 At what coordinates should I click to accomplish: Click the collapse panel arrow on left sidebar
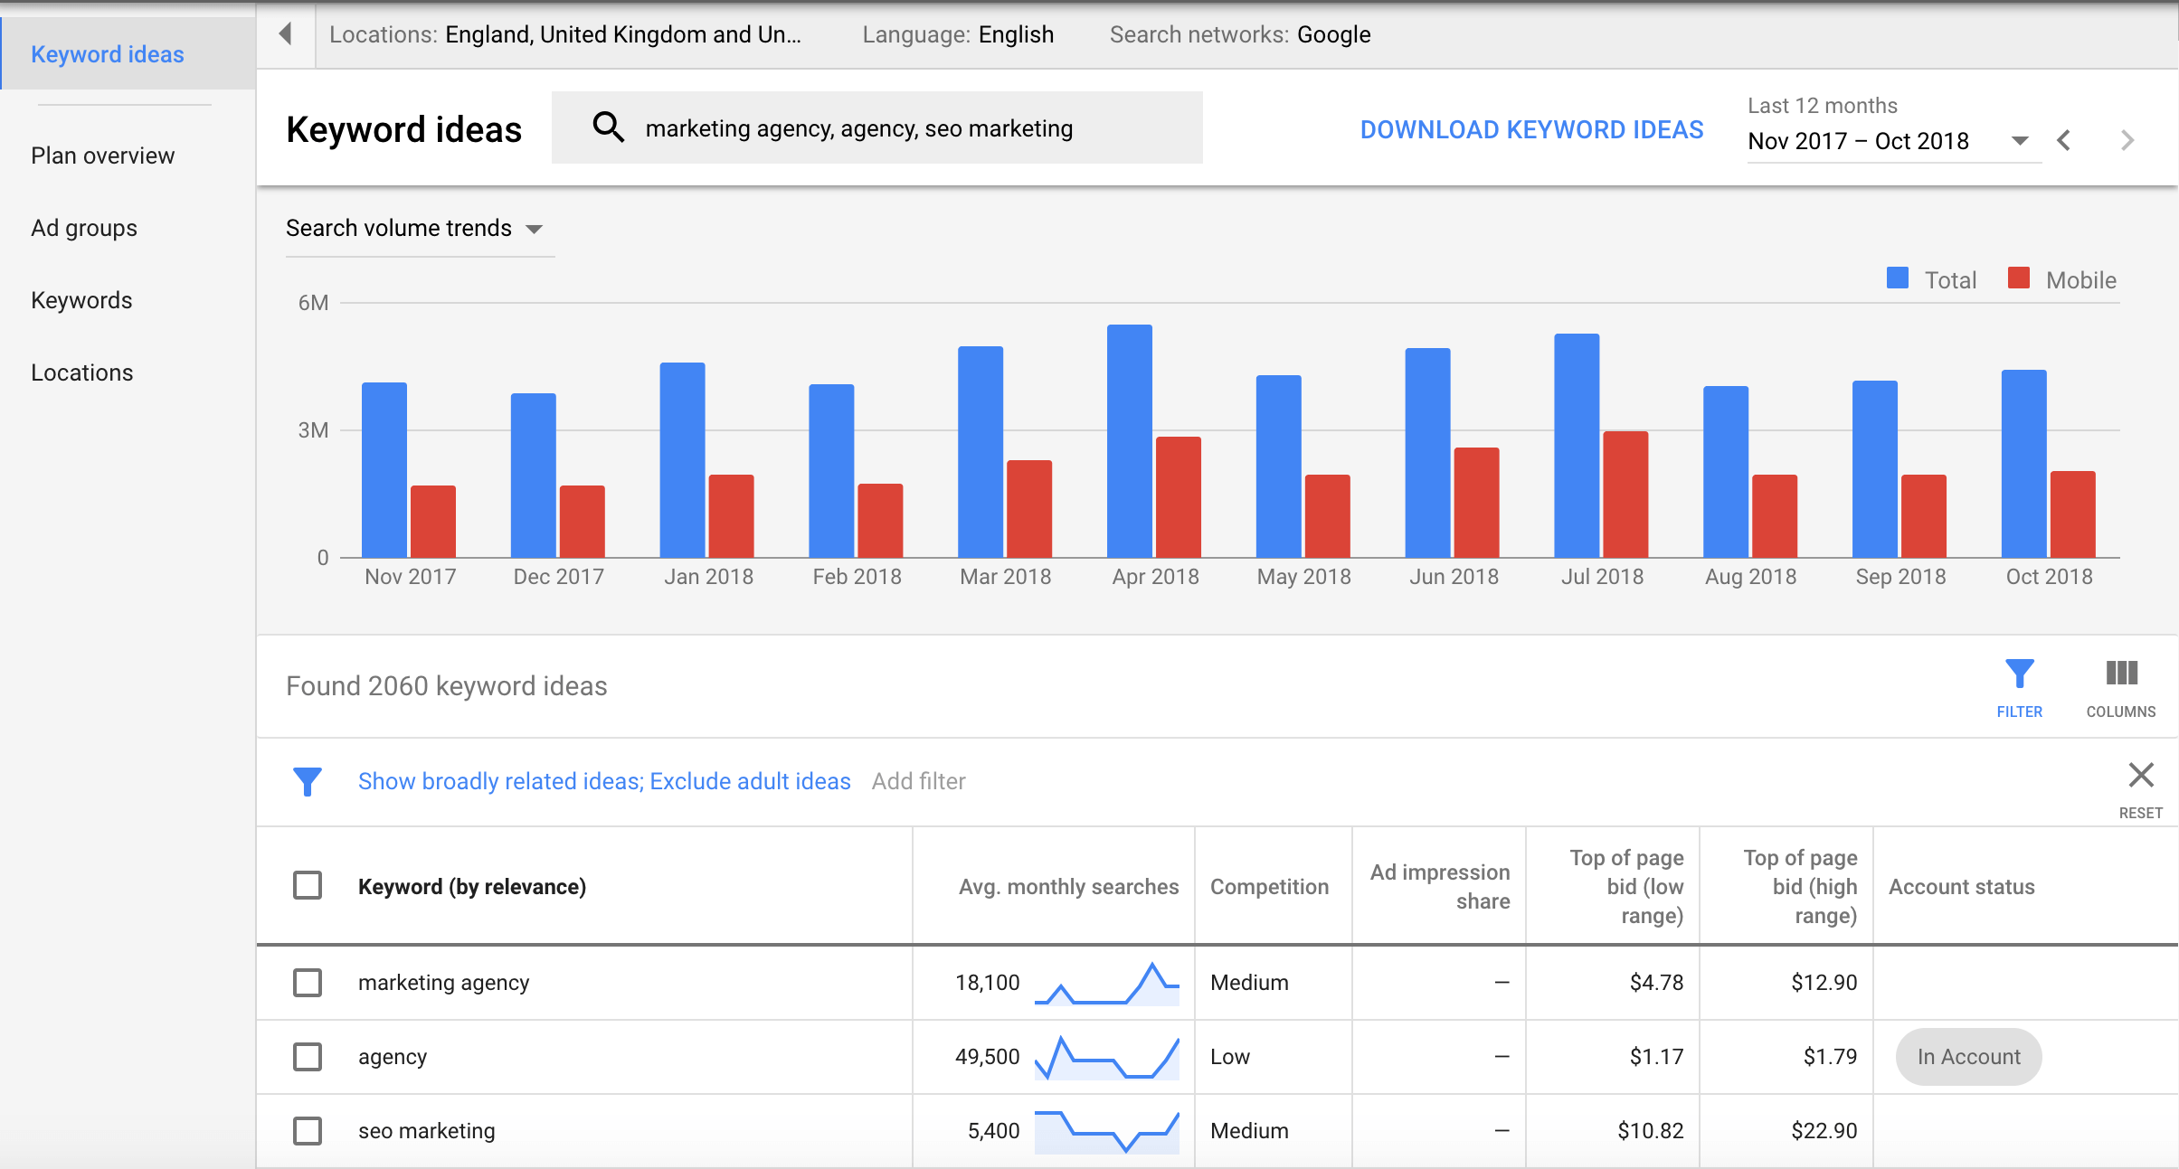coord(285,33)
